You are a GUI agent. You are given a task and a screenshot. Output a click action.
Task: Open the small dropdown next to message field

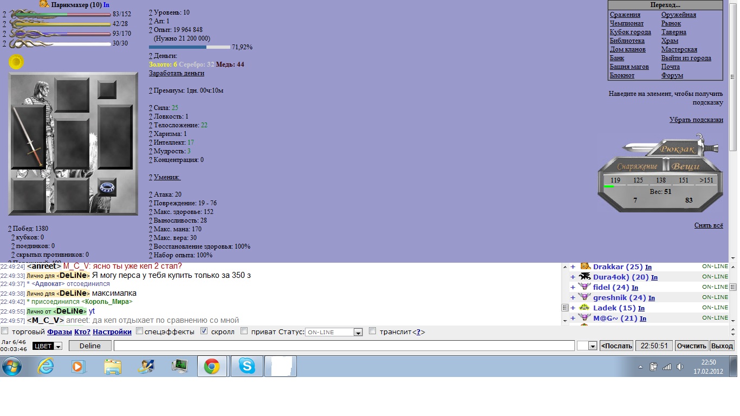pyautogui.click(x=587, y=346)
